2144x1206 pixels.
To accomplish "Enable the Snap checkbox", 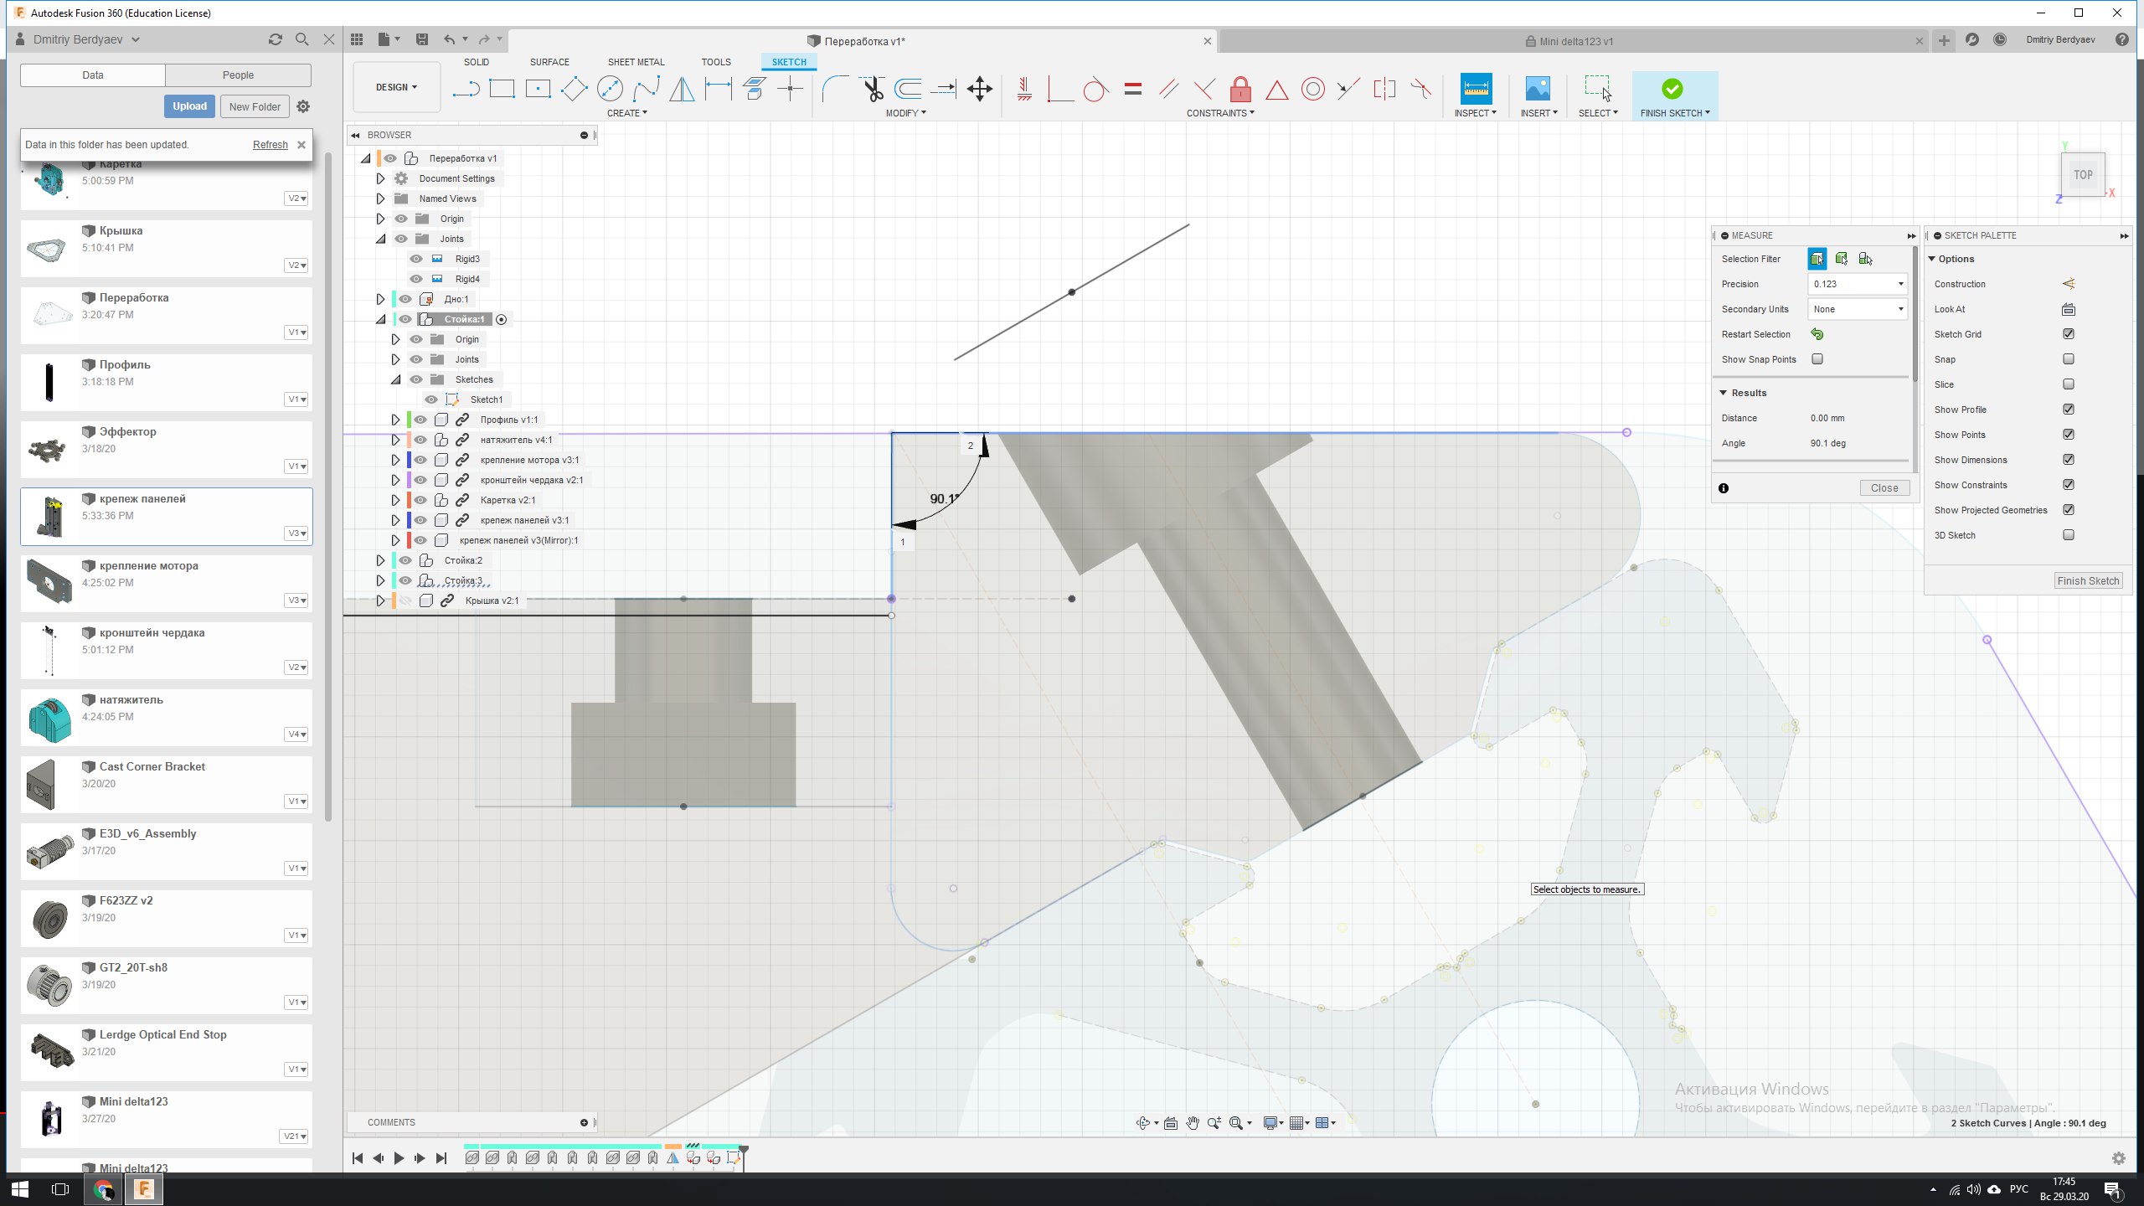I will point(2069,359).
